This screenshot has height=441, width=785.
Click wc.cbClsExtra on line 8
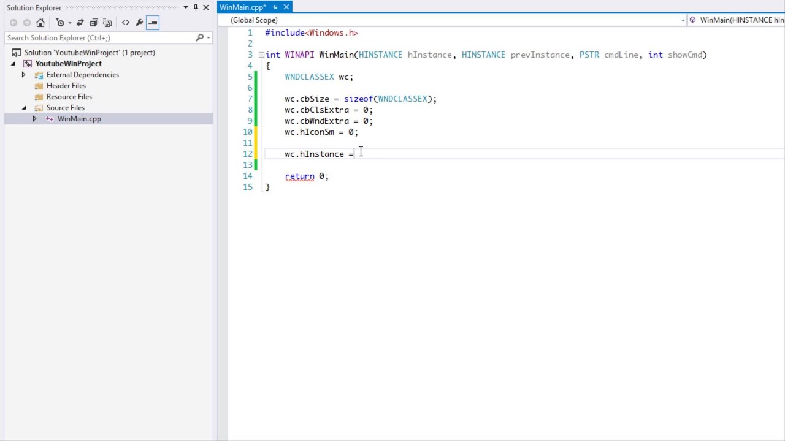316,110
